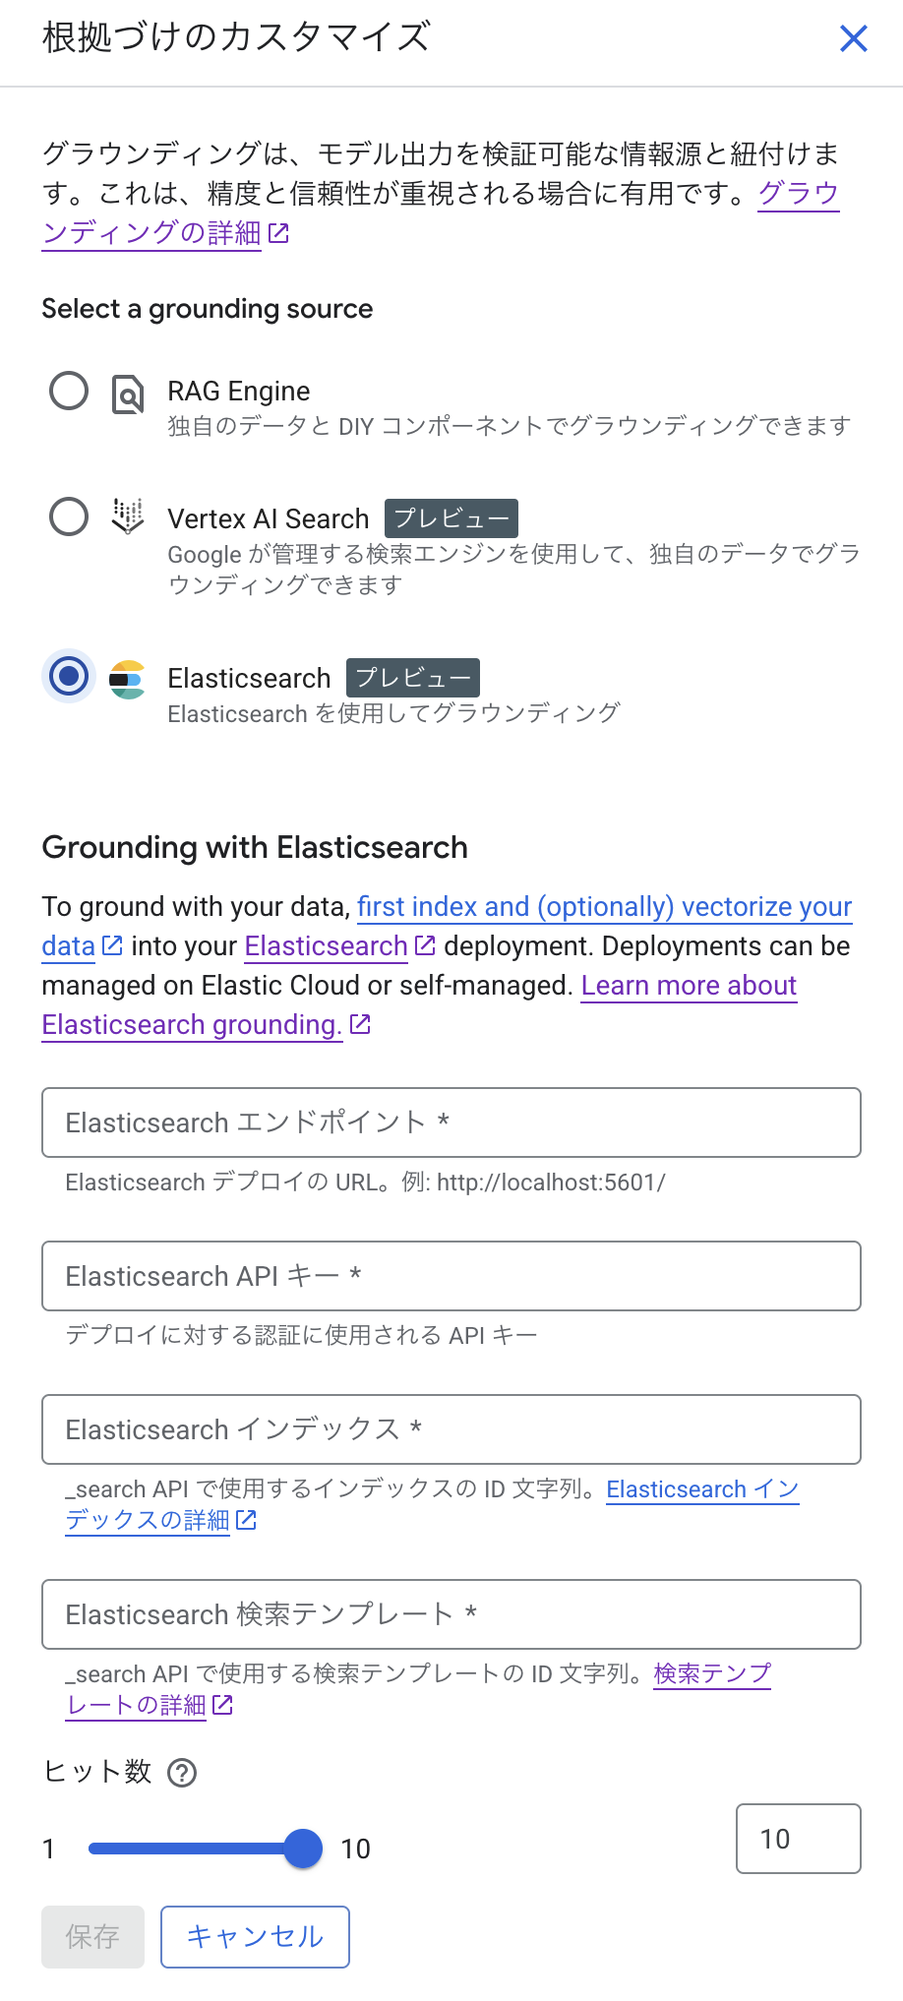903x2001 pixels.
Task: Click the ヒット数 label
Action: [96, 1772]
